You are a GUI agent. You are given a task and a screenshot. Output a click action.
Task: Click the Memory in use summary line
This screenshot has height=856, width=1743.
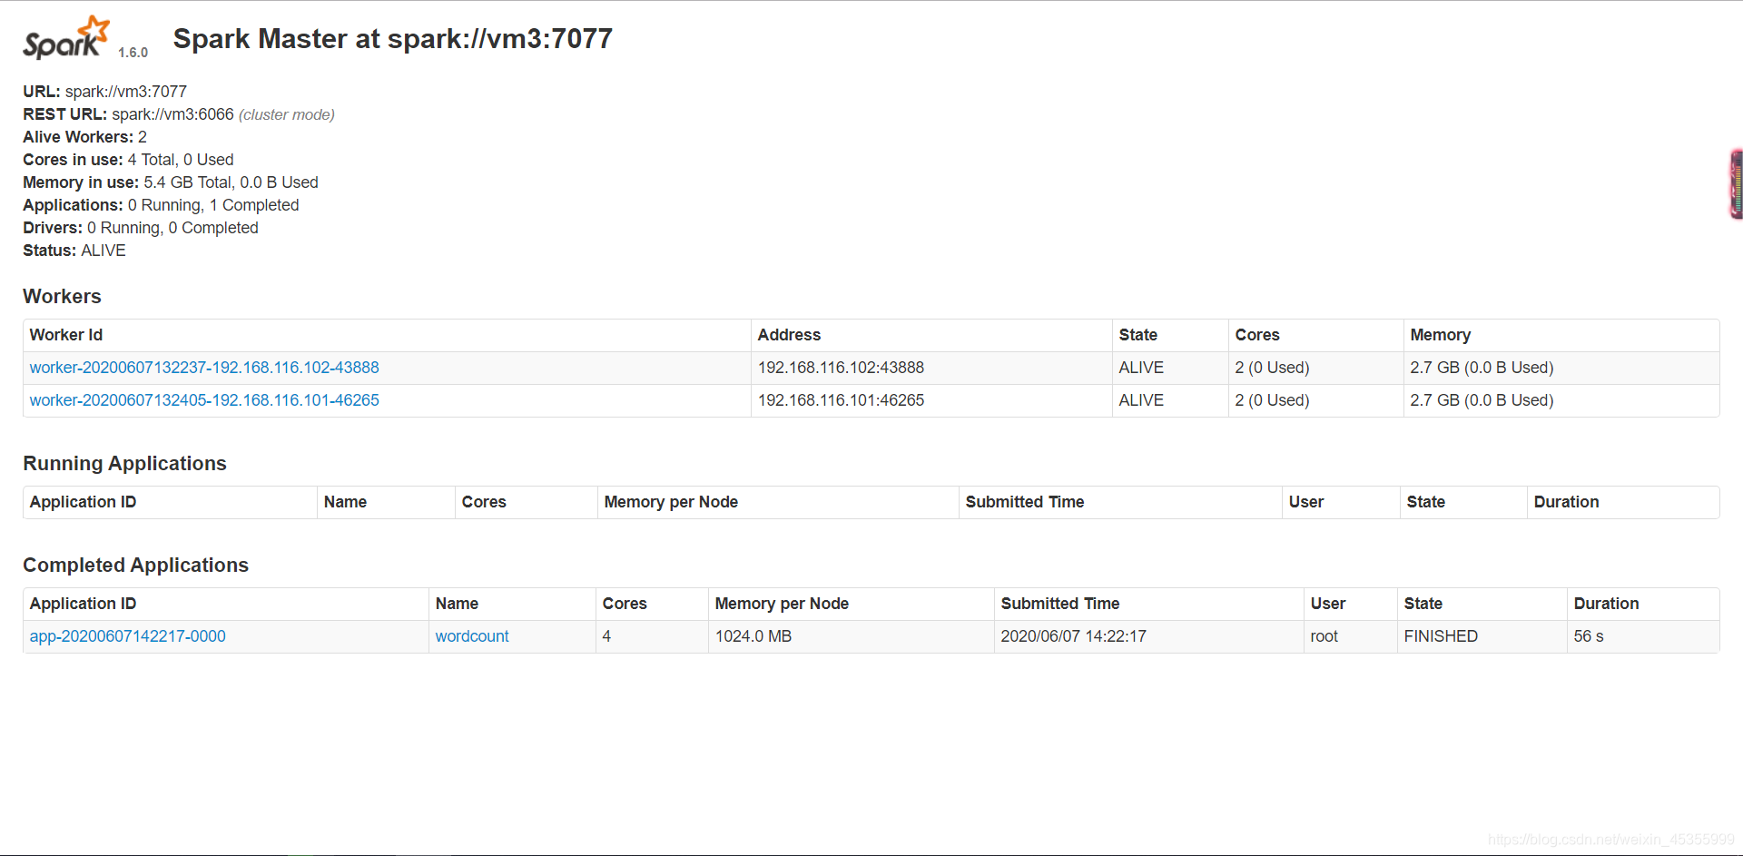171,182
